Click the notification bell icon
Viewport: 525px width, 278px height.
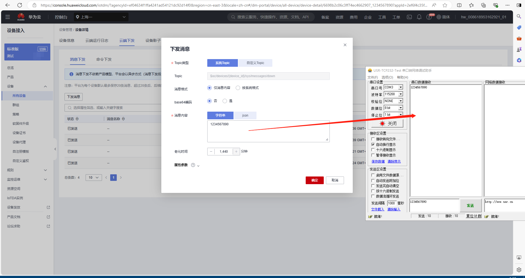[419, 17]
